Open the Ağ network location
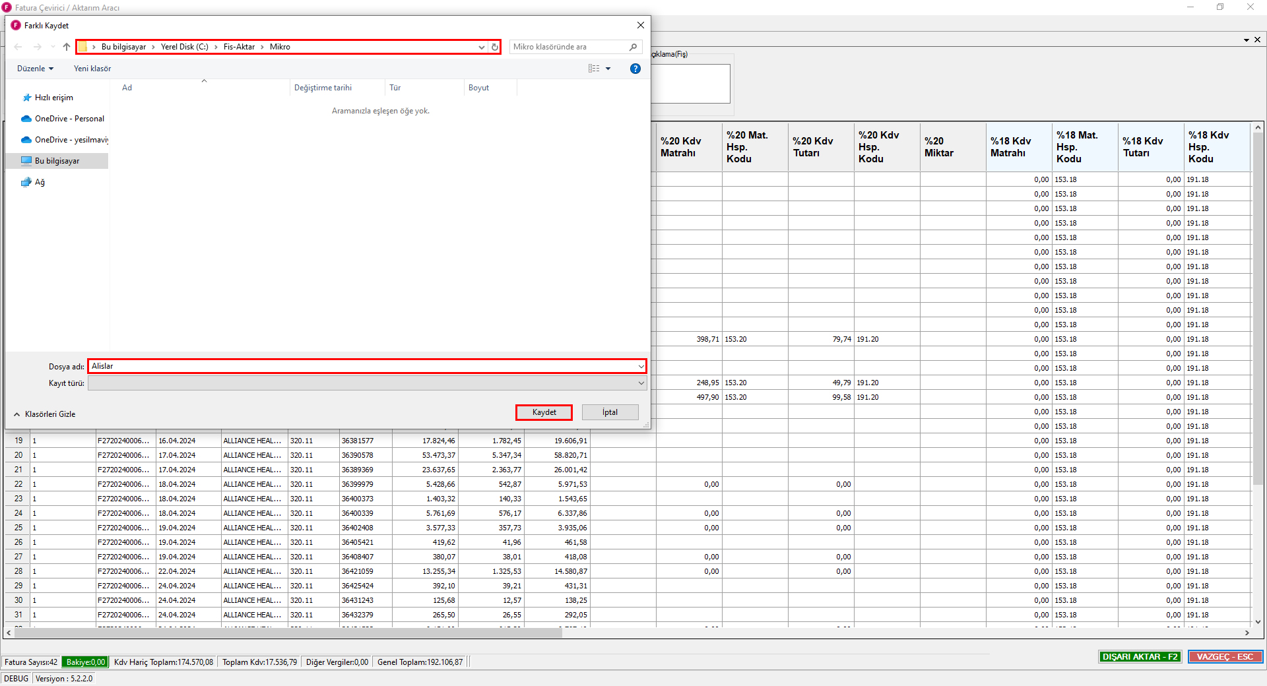The image size is (1267, 686). pyautogui.click(x=40, y=182)
